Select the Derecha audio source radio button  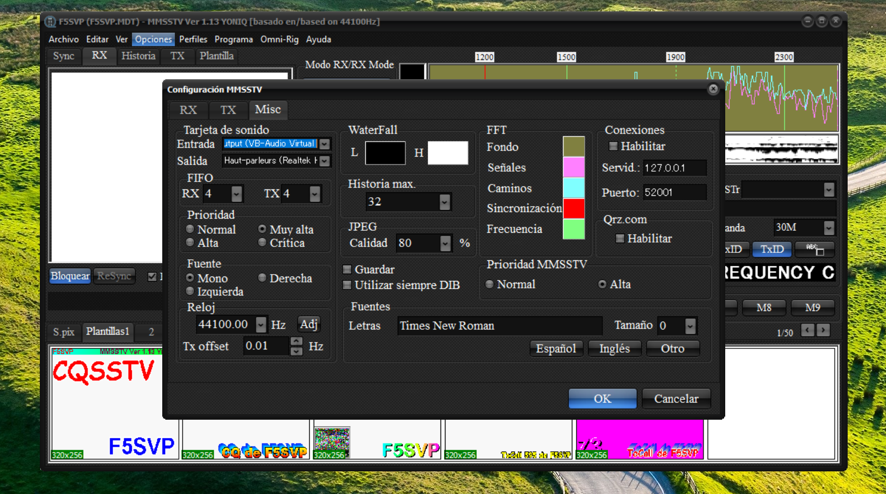tap(262, 278)
